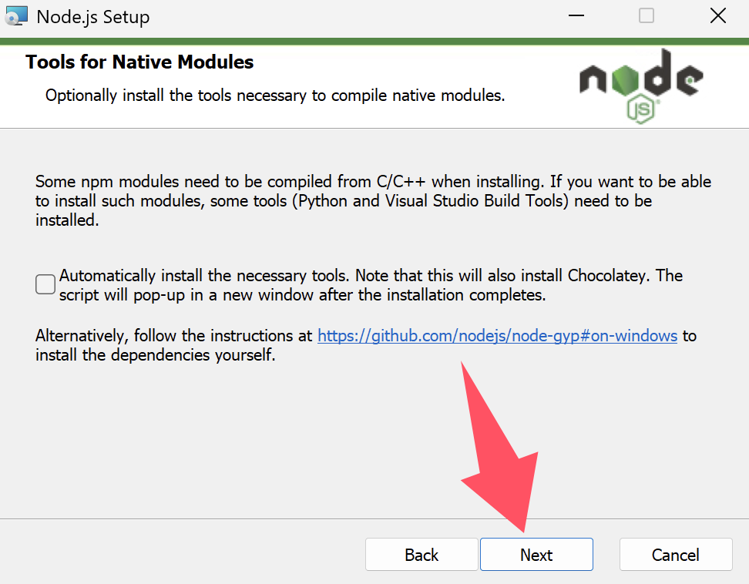Click the "Node.js Setup" title bar text
This screenshot has height=584, width=749.
pos(93,17)
